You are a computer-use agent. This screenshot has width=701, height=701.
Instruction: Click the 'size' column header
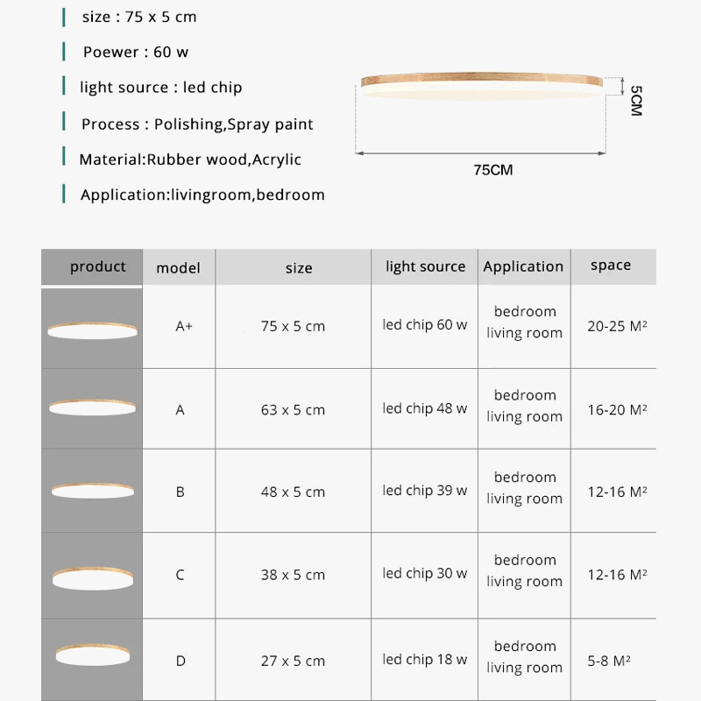(298, 268)
